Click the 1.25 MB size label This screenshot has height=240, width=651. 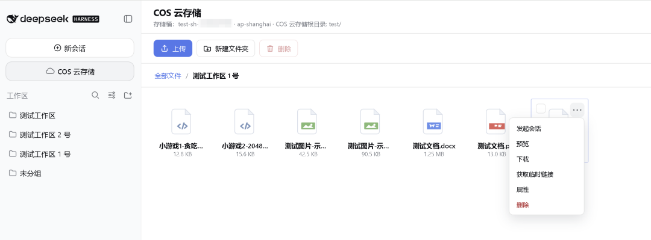pos(433,154)
